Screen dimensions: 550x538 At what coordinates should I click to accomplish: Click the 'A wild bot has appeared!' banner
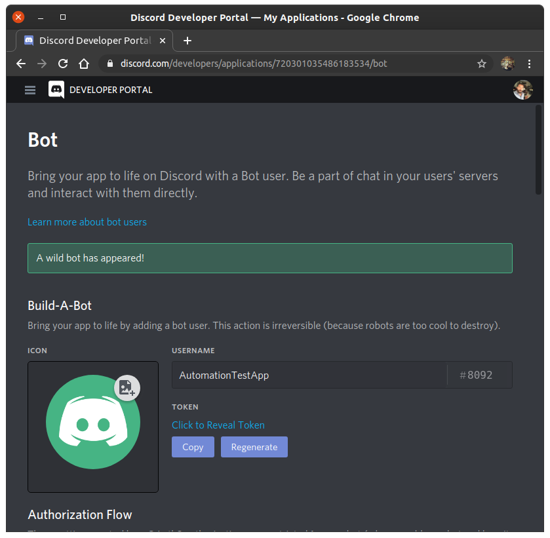[270, 258]
